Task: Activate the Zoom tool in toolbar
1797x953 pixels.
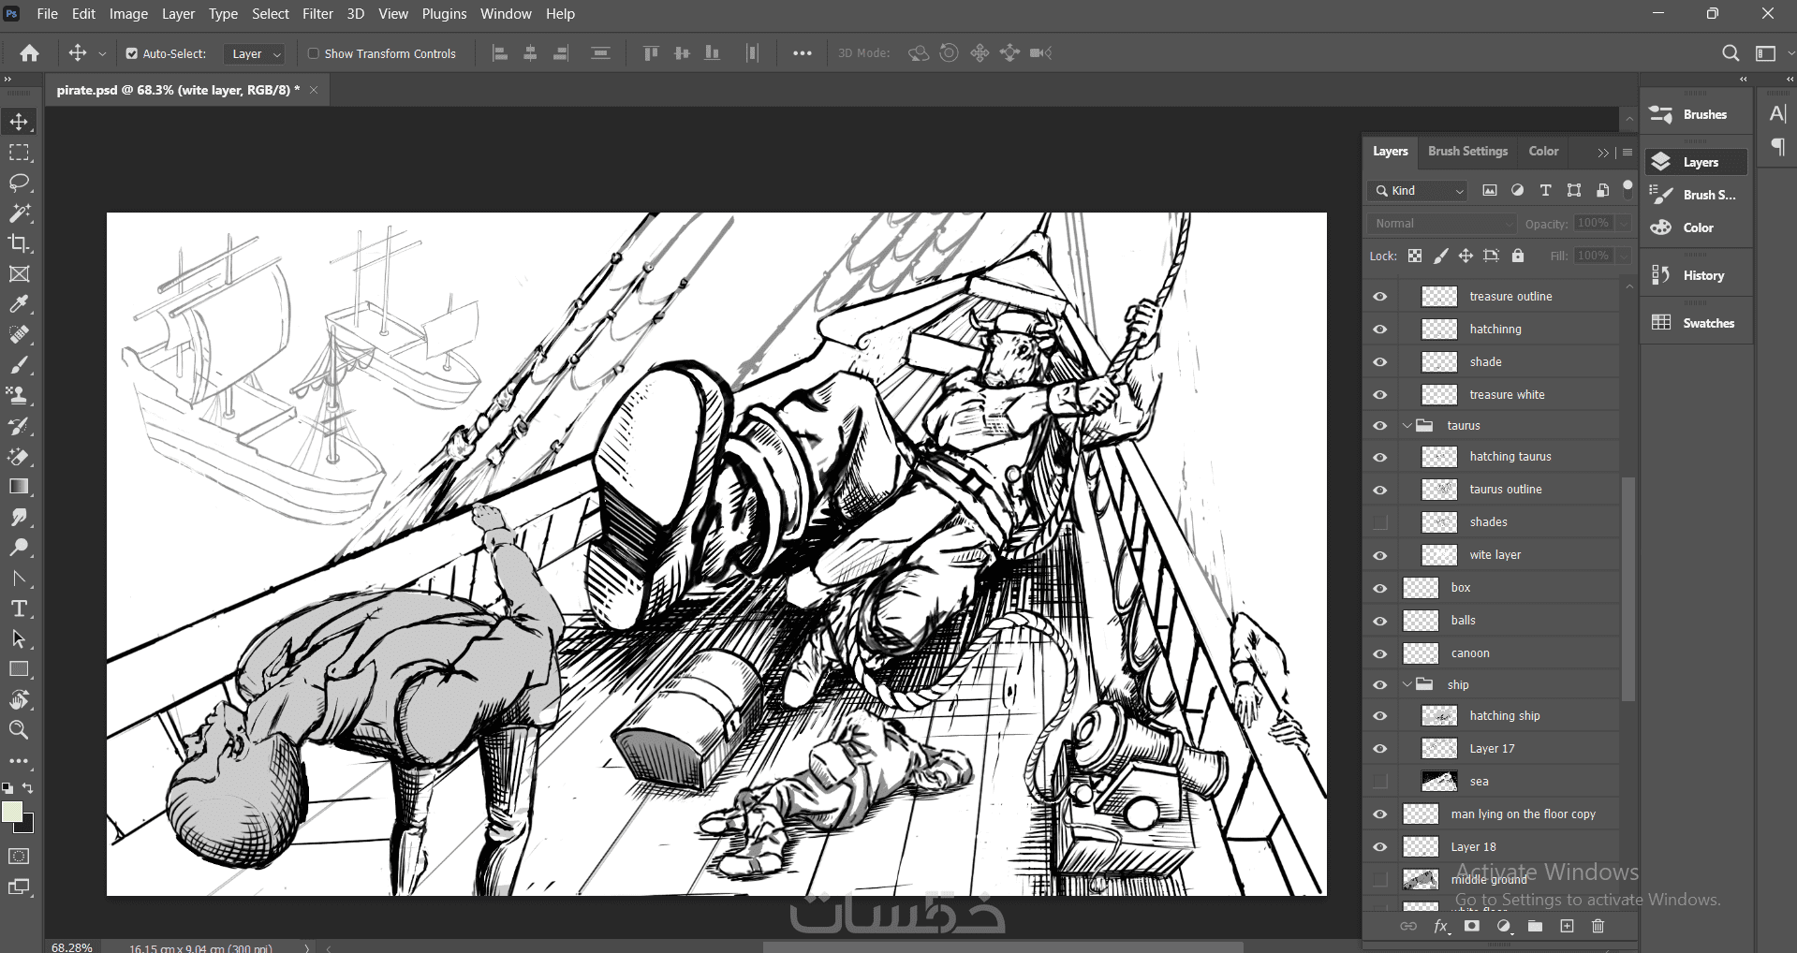Action: pos(19,730)
